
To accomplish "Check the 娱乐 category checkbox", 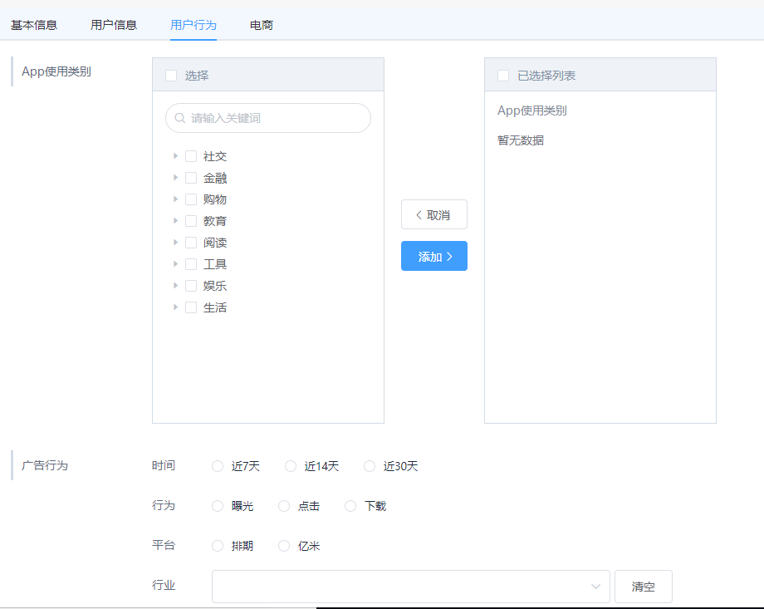I will pyautogui.click(x=190, y=285).
